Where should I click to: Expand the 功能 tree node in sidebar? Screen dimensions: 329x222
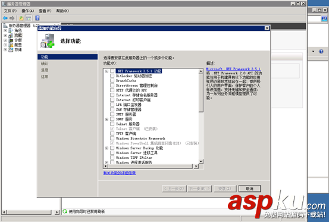coord(5,35)
